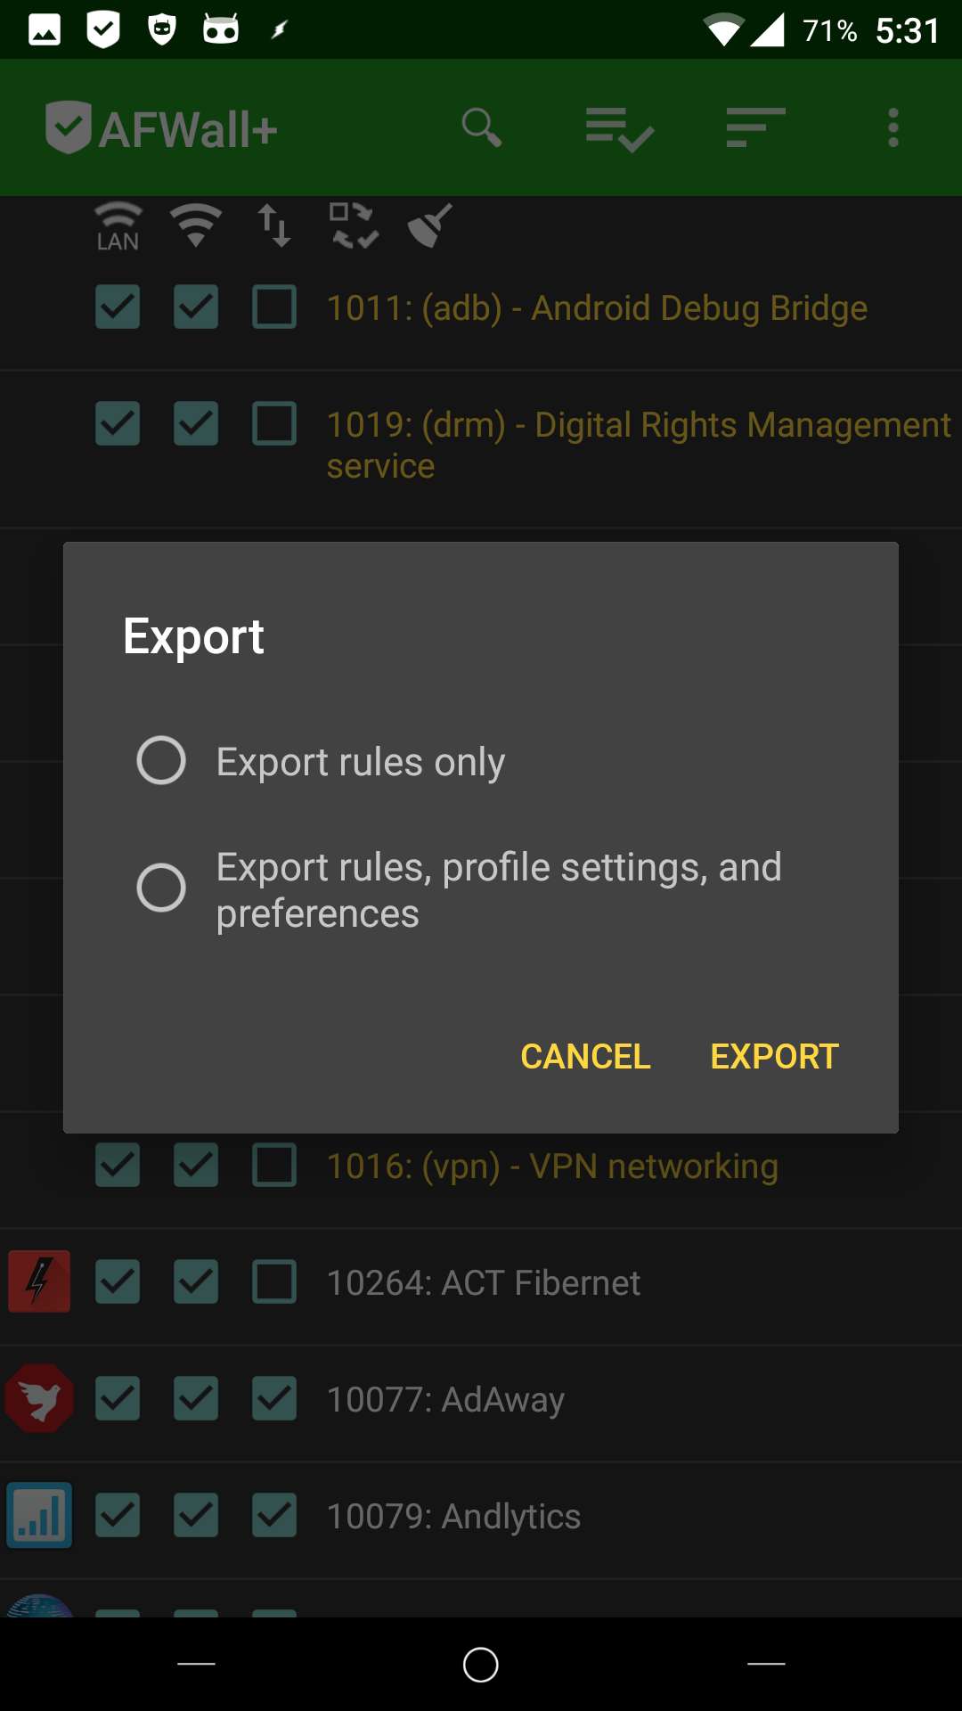Select Export rules, profile settings, and preferences
962x1711 pixels.
(x=161, y=888)
